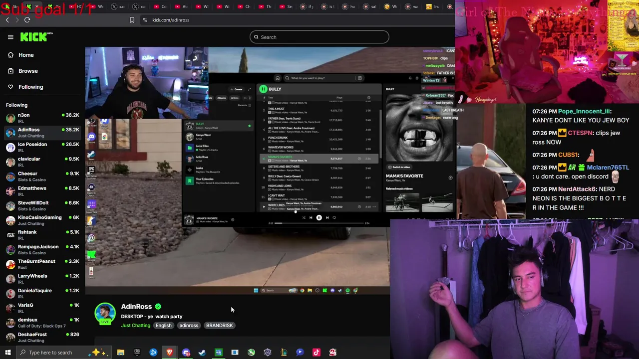Click the adinross tag
The width and height of the screenshot is (639, 359).
coord(189,326)
